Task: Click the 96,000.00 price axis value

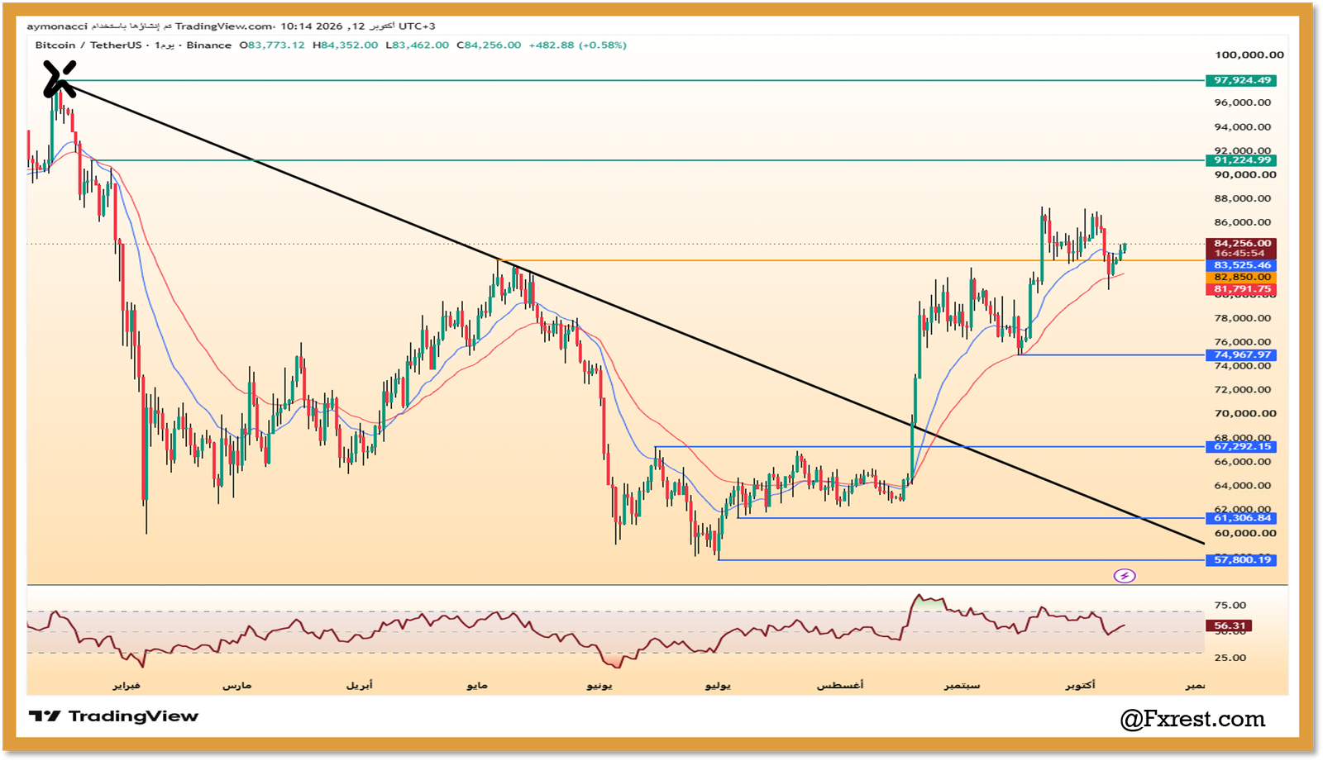Action: [x=1242, y=102]
